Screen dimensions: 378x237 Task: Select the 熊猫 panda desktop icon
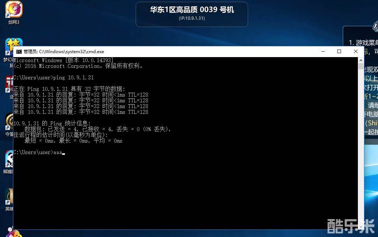pos(9,159)
